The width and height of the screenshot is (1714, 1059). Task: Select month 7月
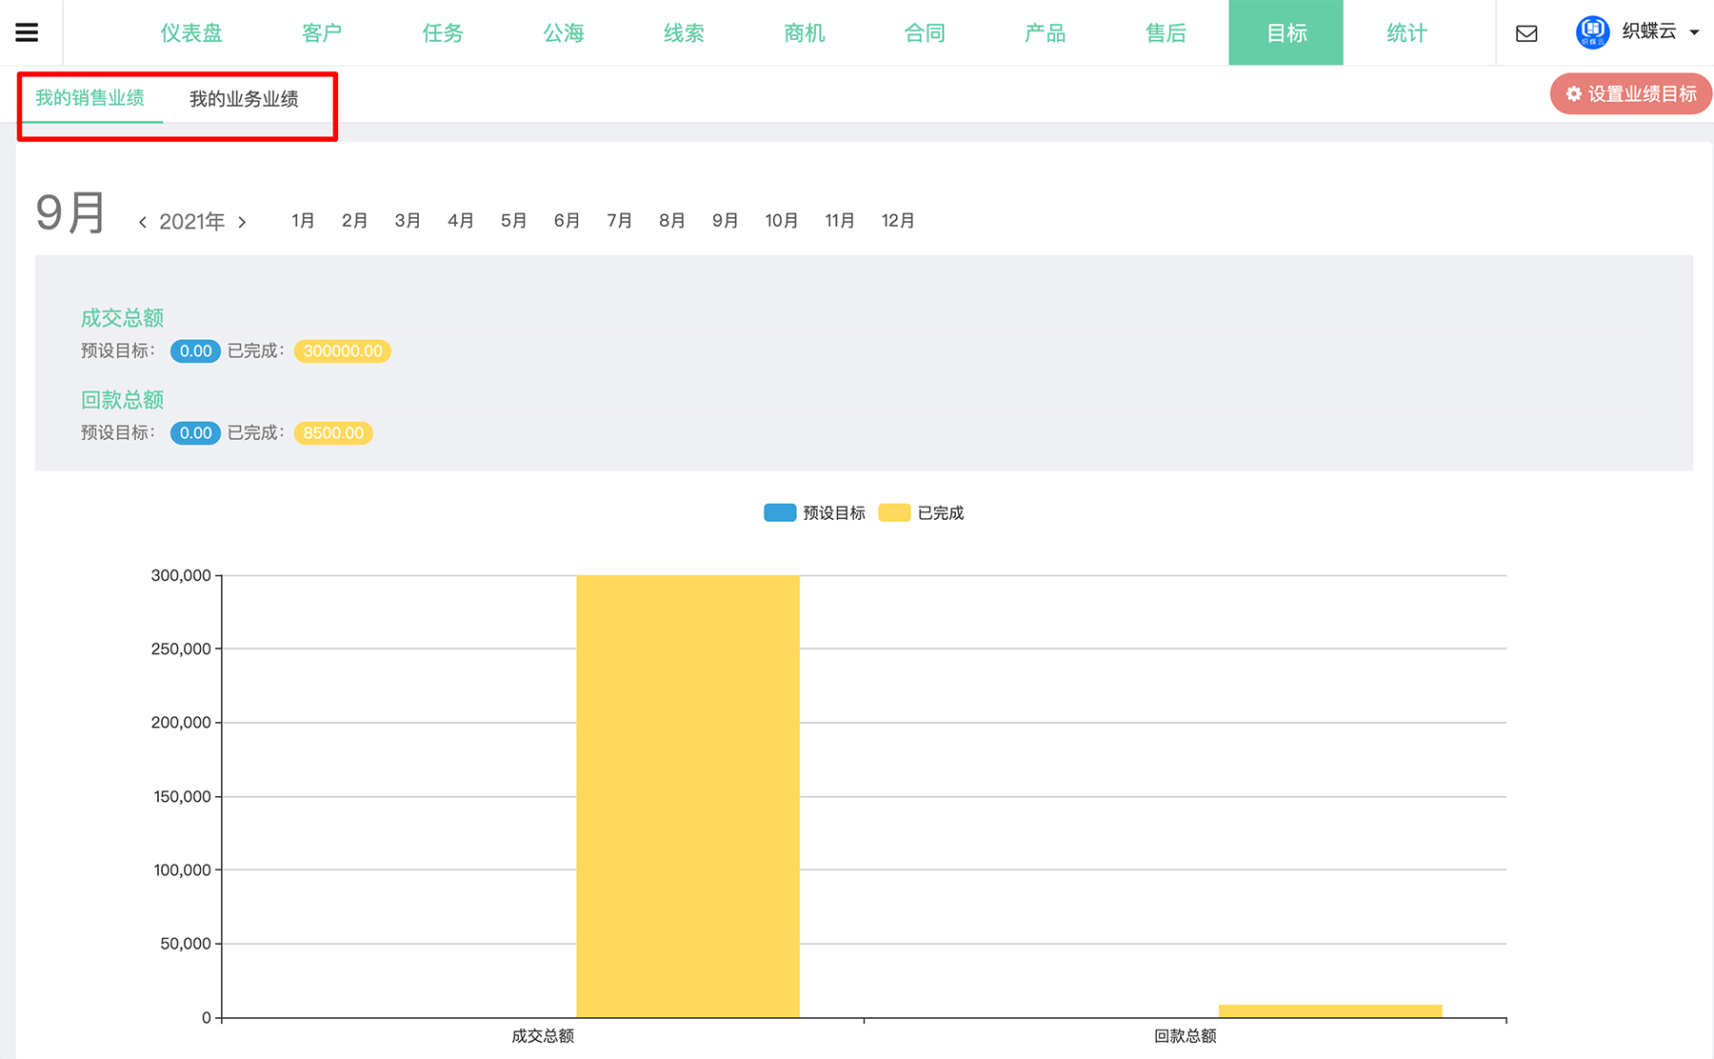point(619,221)
